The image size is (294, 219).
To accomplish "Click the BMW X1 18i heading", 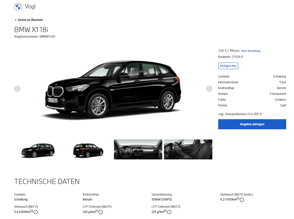I will [31, 30].
